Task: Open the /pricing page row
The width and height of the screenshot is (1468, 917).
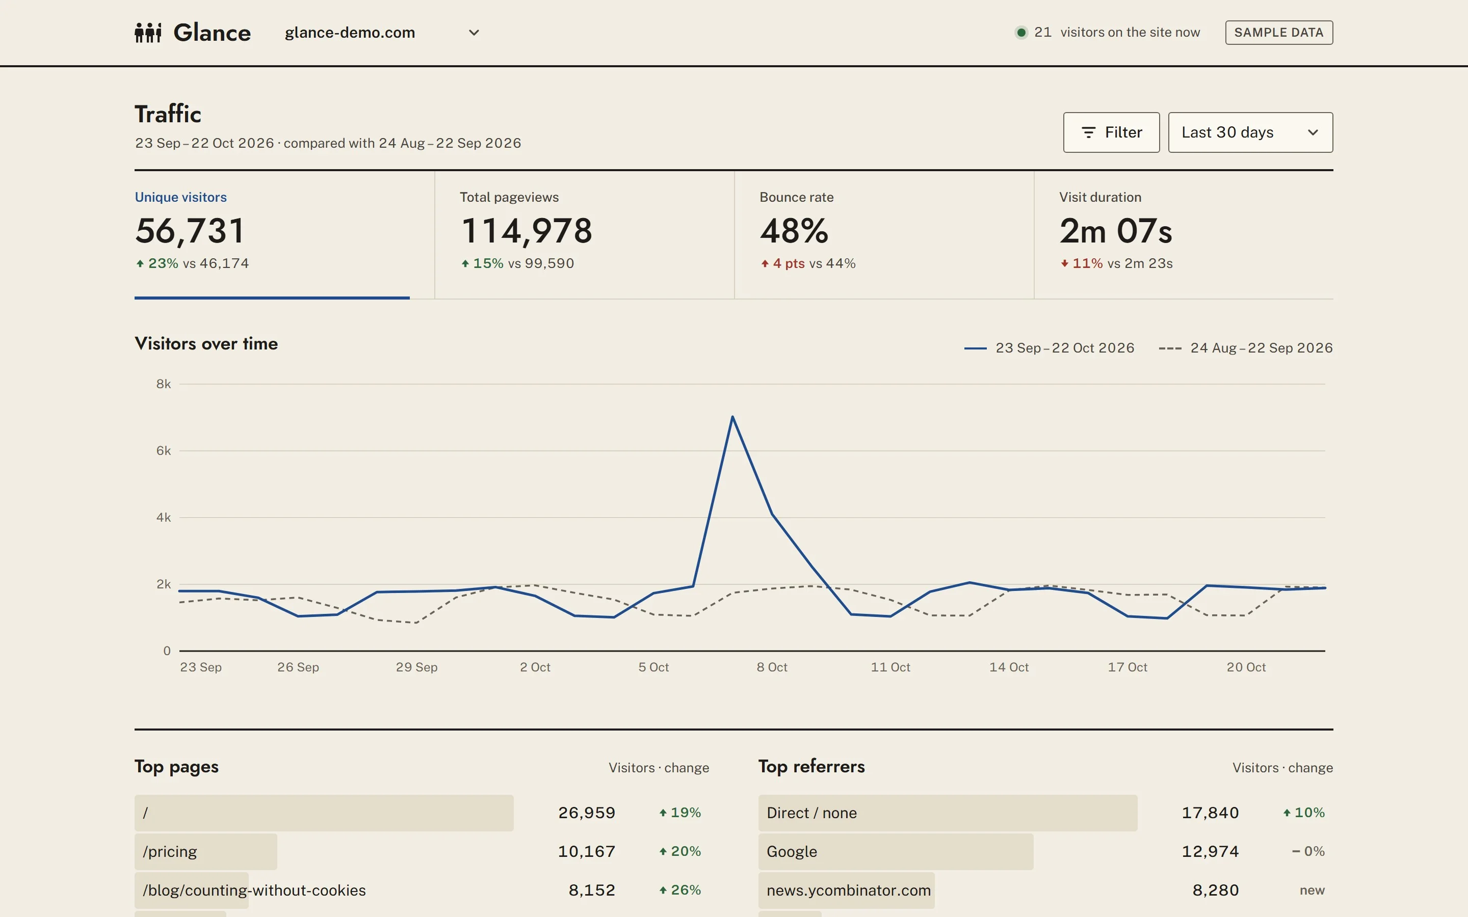Action: click(x=422, y=851)
